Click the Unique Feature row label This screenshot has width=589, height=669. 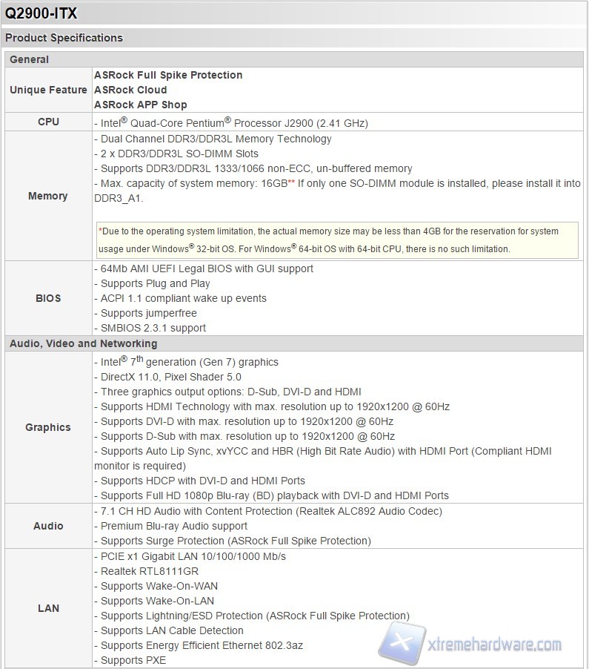tap(48, 90)
